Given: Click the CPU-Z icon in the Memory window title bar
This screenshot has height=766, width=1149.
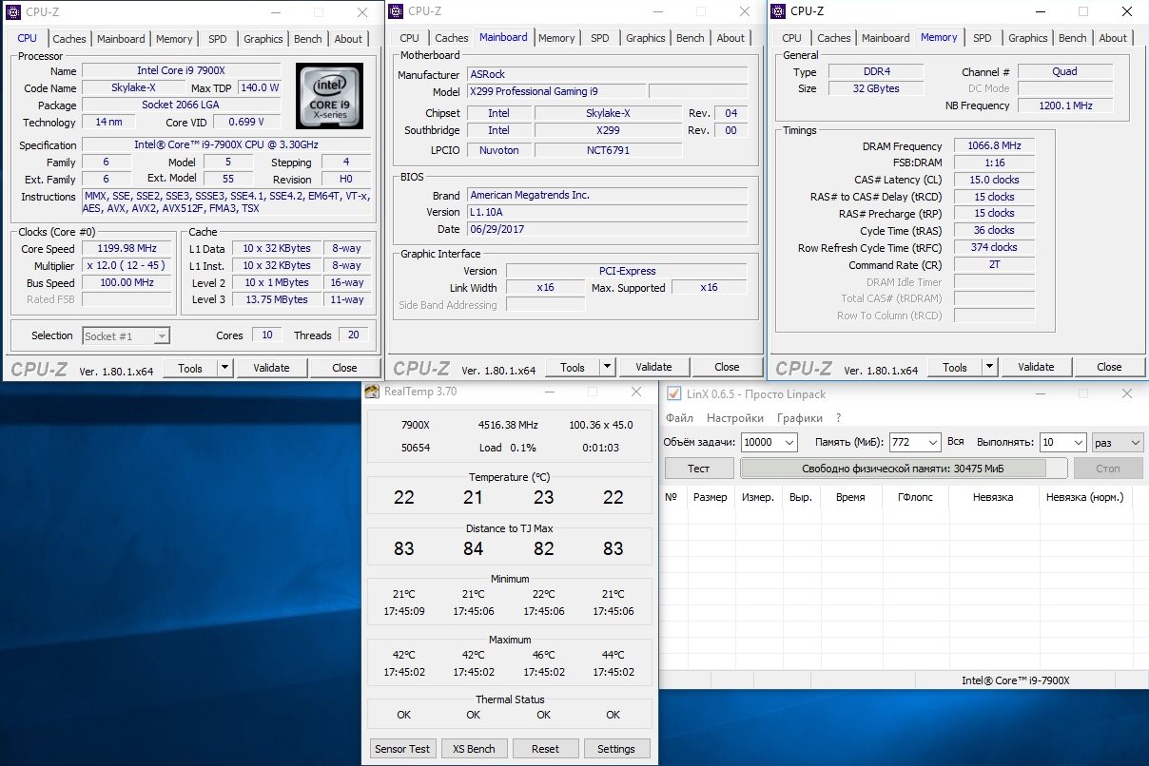Looking at the screenshot, I should point(777,11).
